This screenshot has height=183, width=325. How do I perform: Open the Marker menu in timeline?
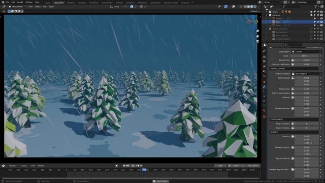coord(41,166)
